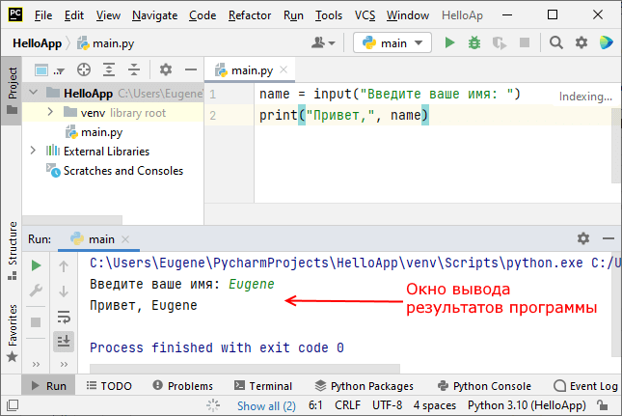The width and height of the screenshot is (622, 416).
Task: Change UTF-8 file encoding in status bar
Action: pos(387,405)
